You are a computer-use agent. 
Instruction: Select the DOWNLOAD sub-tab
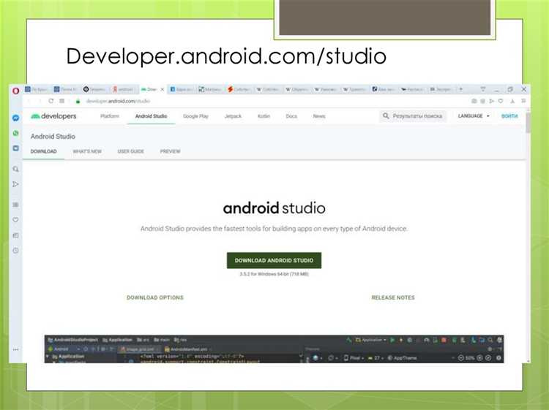coord(43,151)
